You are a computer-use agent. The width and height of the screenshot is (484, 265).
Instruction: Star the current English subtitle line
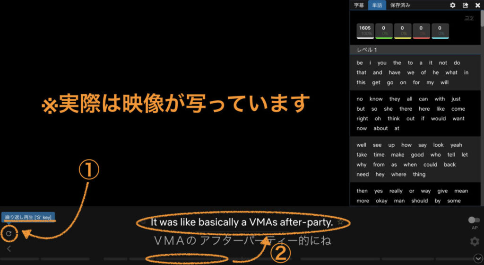[340, 222]
